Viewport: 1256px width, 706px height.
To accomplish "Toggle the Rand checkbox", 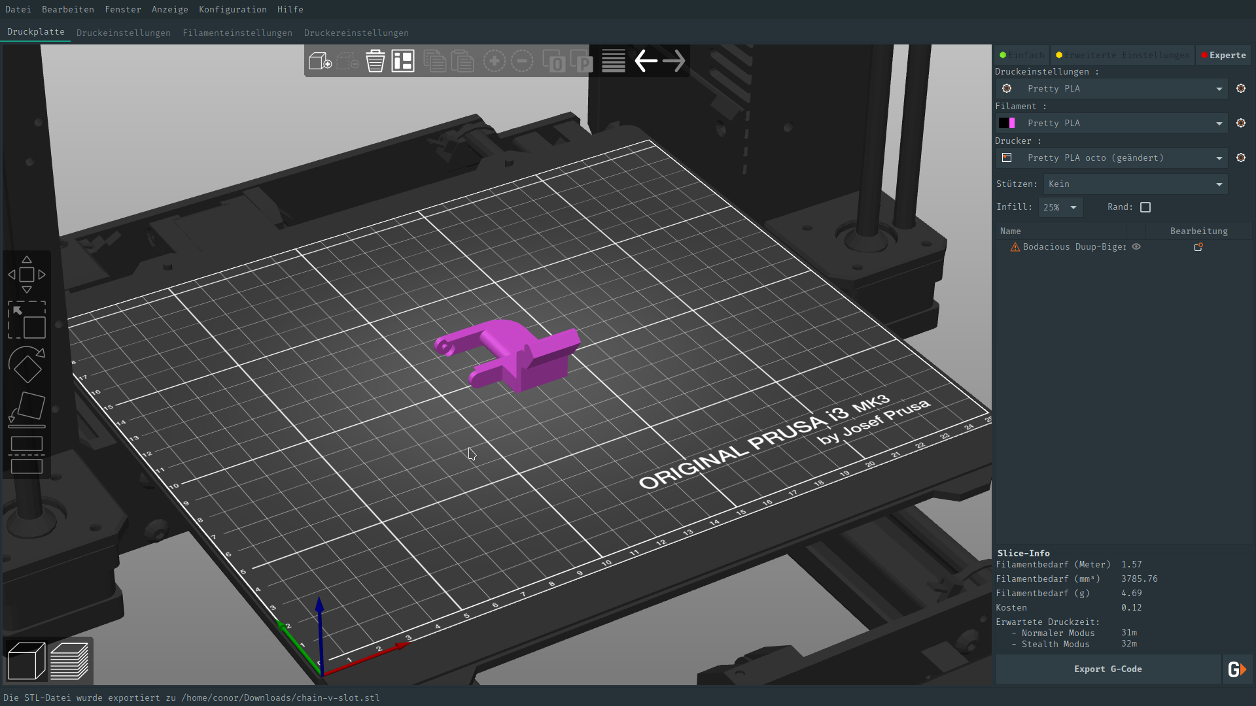I will tap(1145, 207).
